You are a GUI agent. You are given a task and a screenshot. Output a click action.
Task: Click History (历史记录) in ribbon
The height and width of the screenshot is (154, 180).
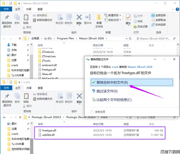[140, 27]
